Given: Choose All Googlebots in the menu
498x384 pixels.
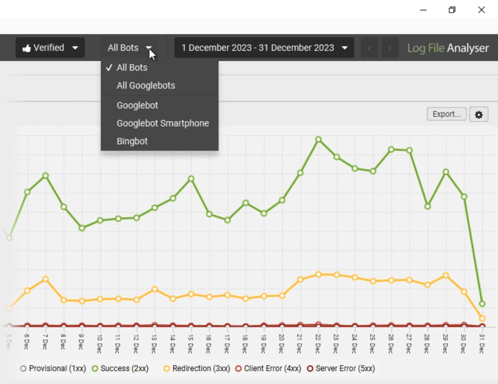Looking at the screenshot, I should [x=146, y=85].
